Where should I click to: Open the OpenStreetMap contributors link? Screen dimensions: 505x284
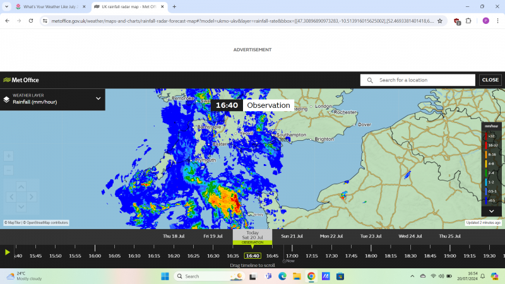coord(47,223)
